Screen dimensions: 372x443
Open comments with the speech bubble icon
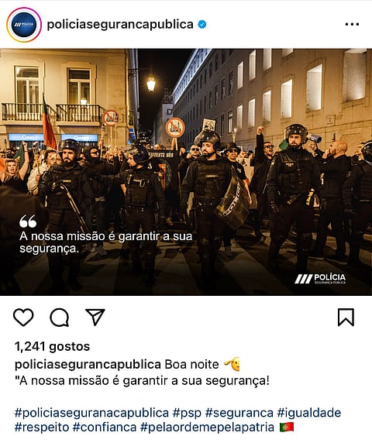point(60,317)
